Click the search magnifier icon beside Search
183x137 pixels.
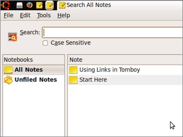click(x=12, y=37)
